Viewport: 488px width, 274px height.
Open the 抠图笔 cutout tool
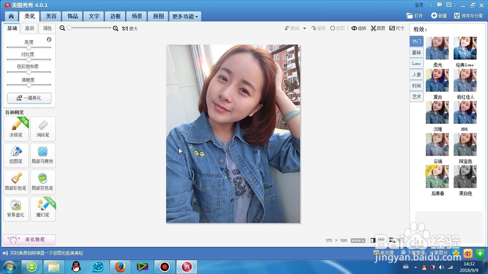pos(16,156)
